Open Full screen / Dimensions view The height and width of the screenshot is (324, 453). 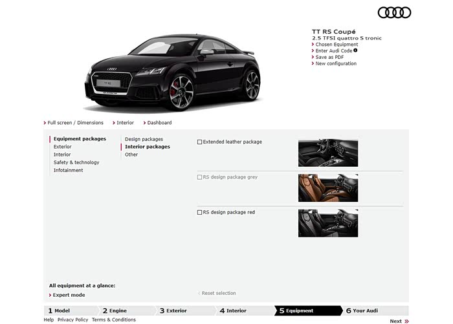click(75, 123)
